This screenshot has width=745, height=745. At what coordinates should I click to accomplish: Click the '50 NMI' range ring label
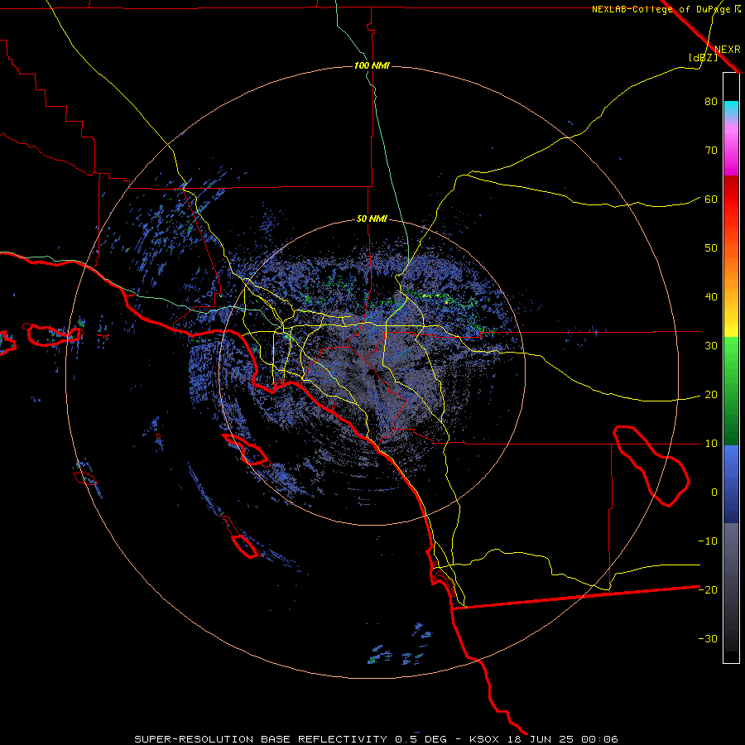point(372,219)
